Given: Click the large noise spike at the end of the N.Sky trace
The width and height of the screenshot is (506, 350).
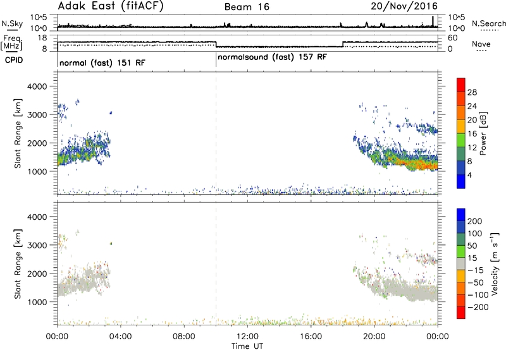Looking at the screenshot, I should click(433, 21).
